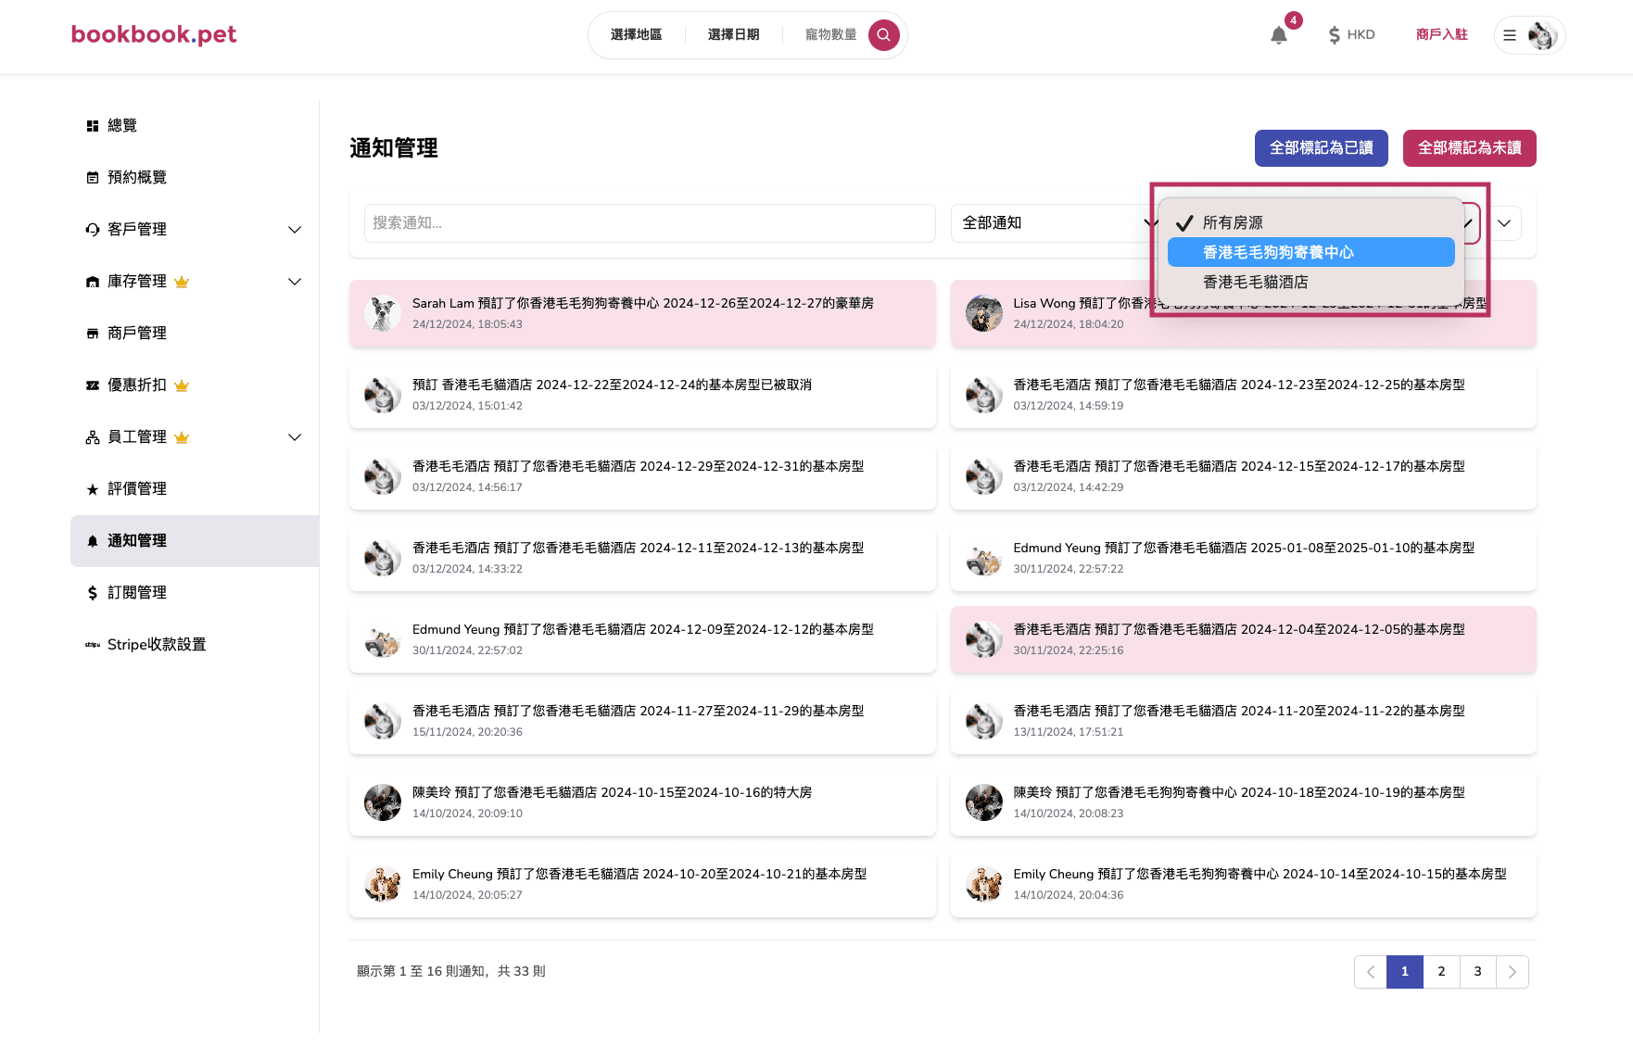Click the crown icon beside 優惠折扣

tap(182, 385)
